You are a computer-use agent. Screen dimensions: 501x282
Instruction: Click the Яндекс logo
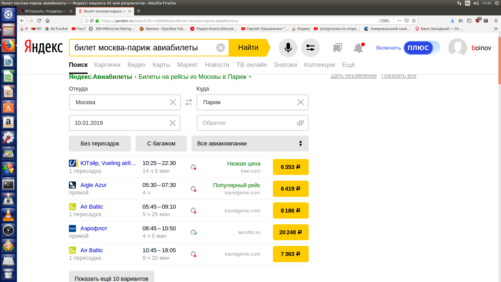[x=44, y=47]
